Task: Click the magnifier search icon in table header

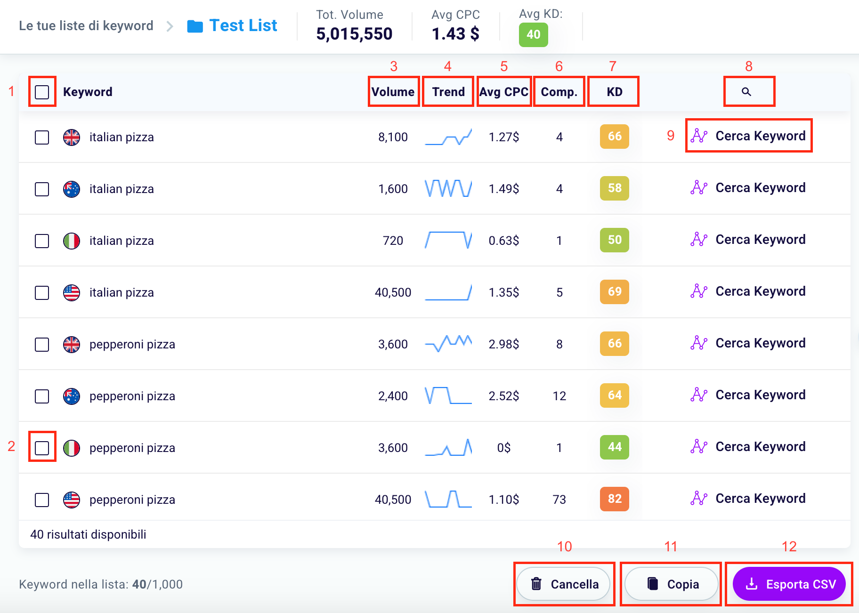Action: pos(746,92)
